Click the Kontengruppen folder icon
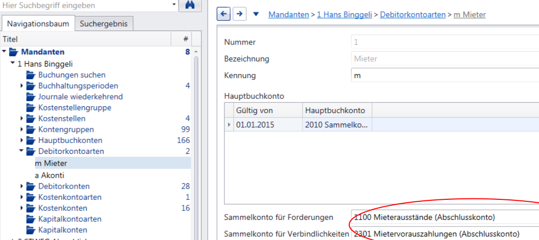 coord(31,130)
